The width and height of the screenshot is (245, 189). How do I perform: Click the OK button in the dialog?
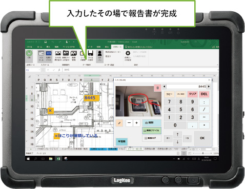click(202, 138)
